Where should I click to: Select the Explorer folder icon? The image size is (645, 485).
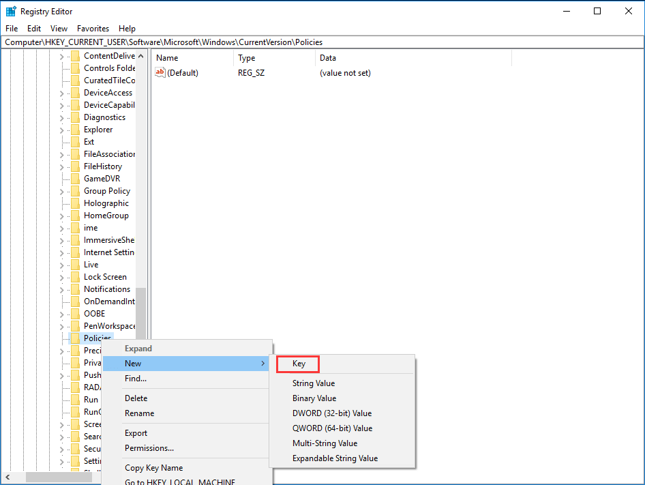pos(75,130)
